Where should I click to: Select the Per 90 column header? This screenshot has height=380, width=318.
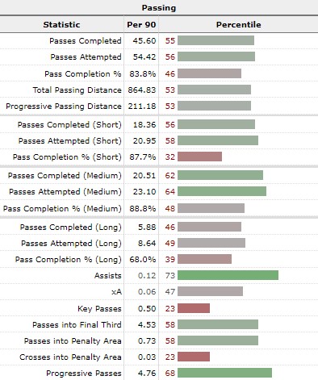click(141, 25)
